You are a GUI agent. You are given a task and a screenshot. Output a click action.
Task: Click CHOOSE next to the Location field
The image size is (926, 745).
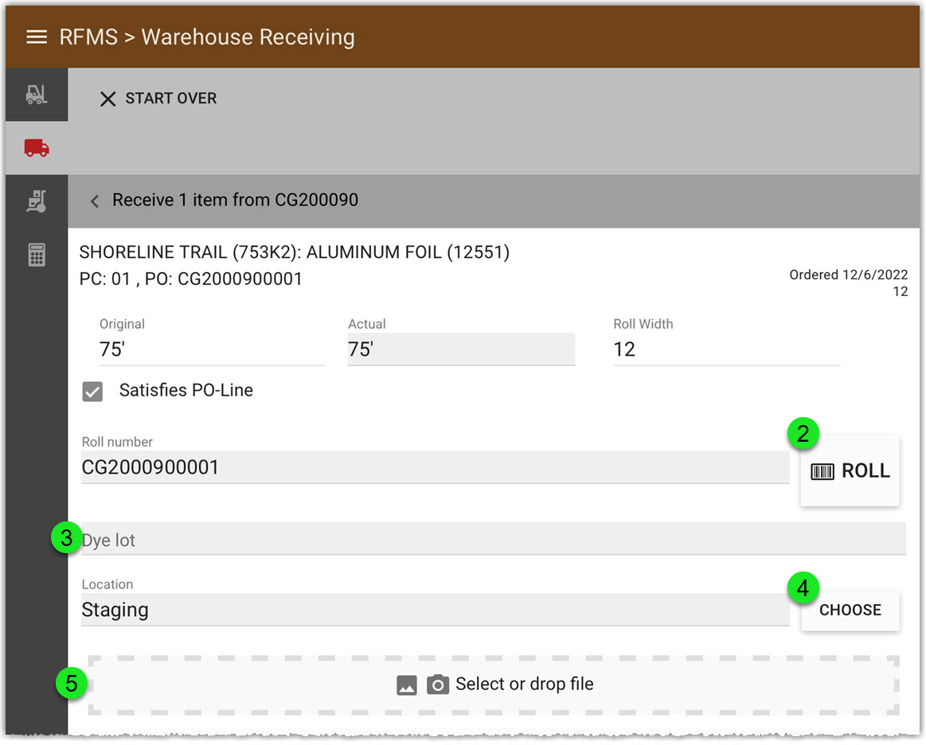click(850, 610)
